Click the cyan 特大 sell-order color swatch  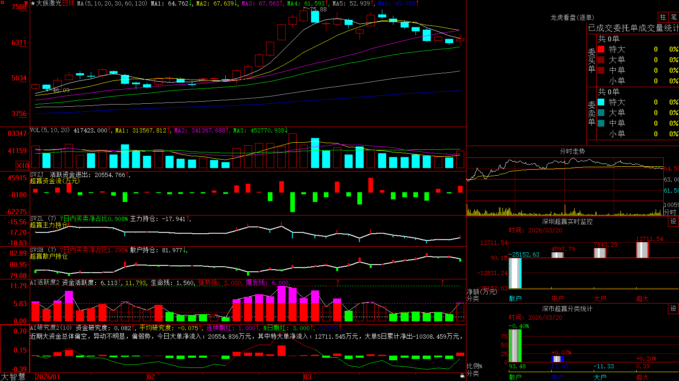[601, 102]
